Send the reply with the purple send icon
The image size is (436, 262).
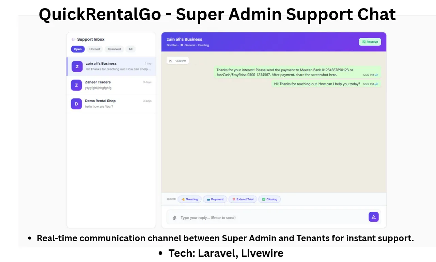click(373, 217)
